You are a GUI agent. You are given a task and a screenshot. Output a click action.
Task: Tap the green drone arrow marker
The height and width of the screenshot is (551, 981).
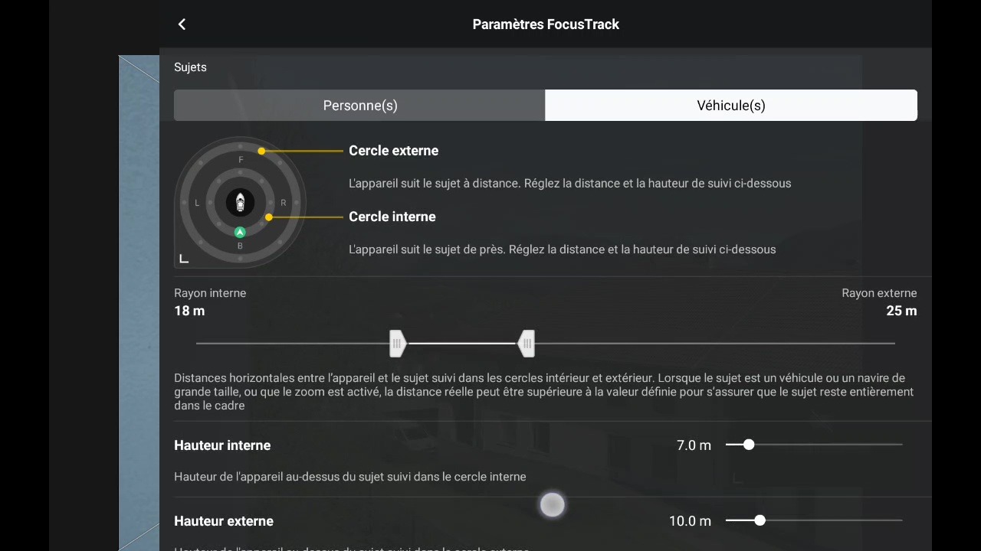point(240,232)
